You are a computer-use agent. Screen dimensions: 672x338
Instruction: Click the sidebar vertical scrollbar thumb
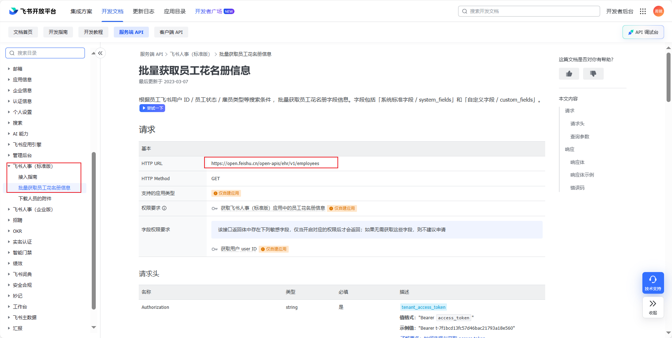[94, 231]
